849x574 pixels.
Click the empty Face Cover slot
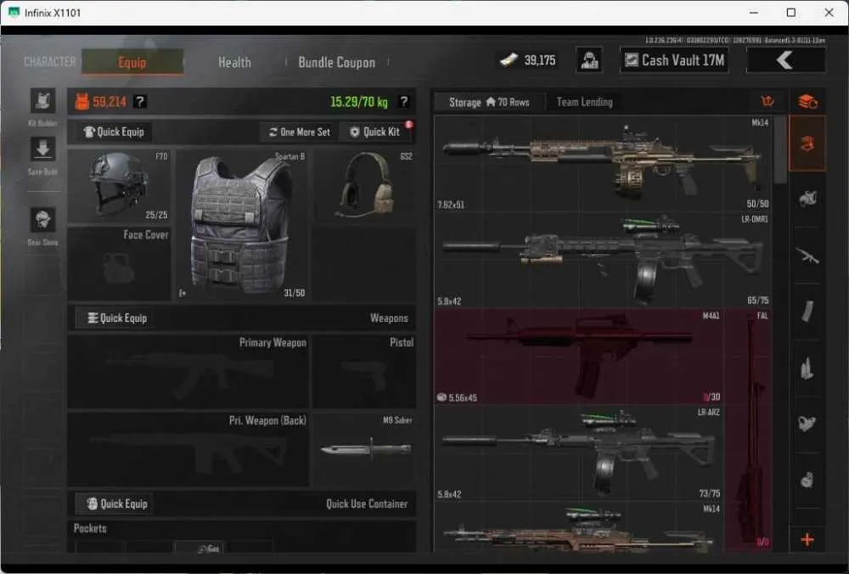119,264
